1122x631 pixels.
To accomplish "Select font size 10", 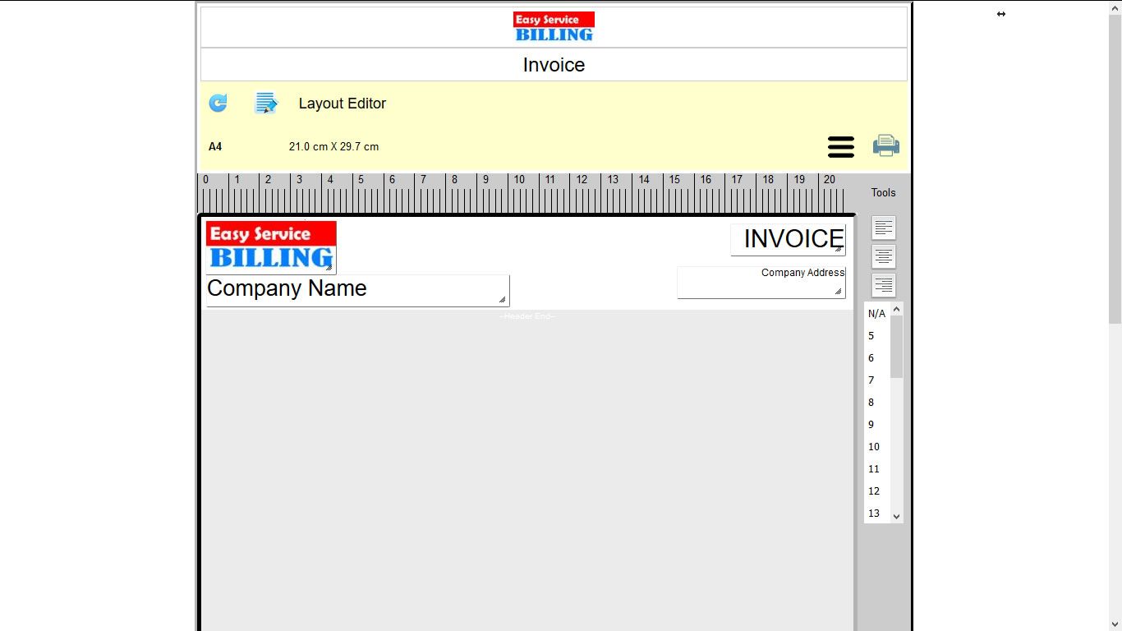I will click(877, 447).
